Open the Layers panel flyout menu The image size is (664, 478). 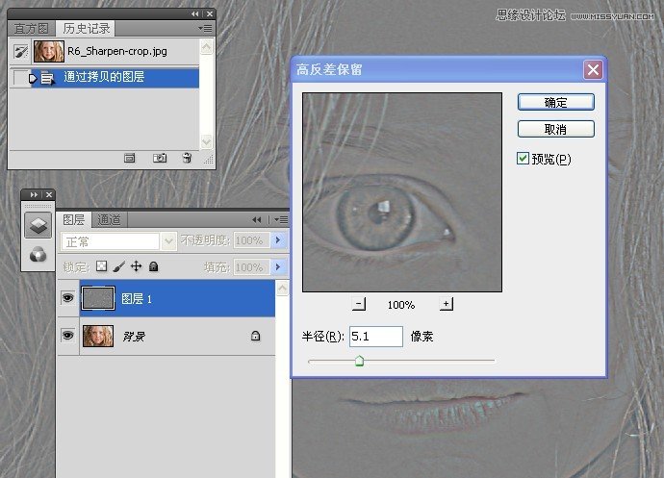[x=281, y=219]
